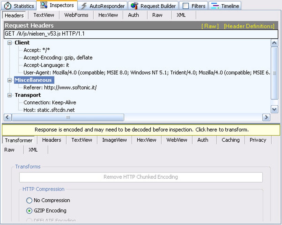Open the response HexView tab
Screen dimensions: 282x225
click(147, 140)
